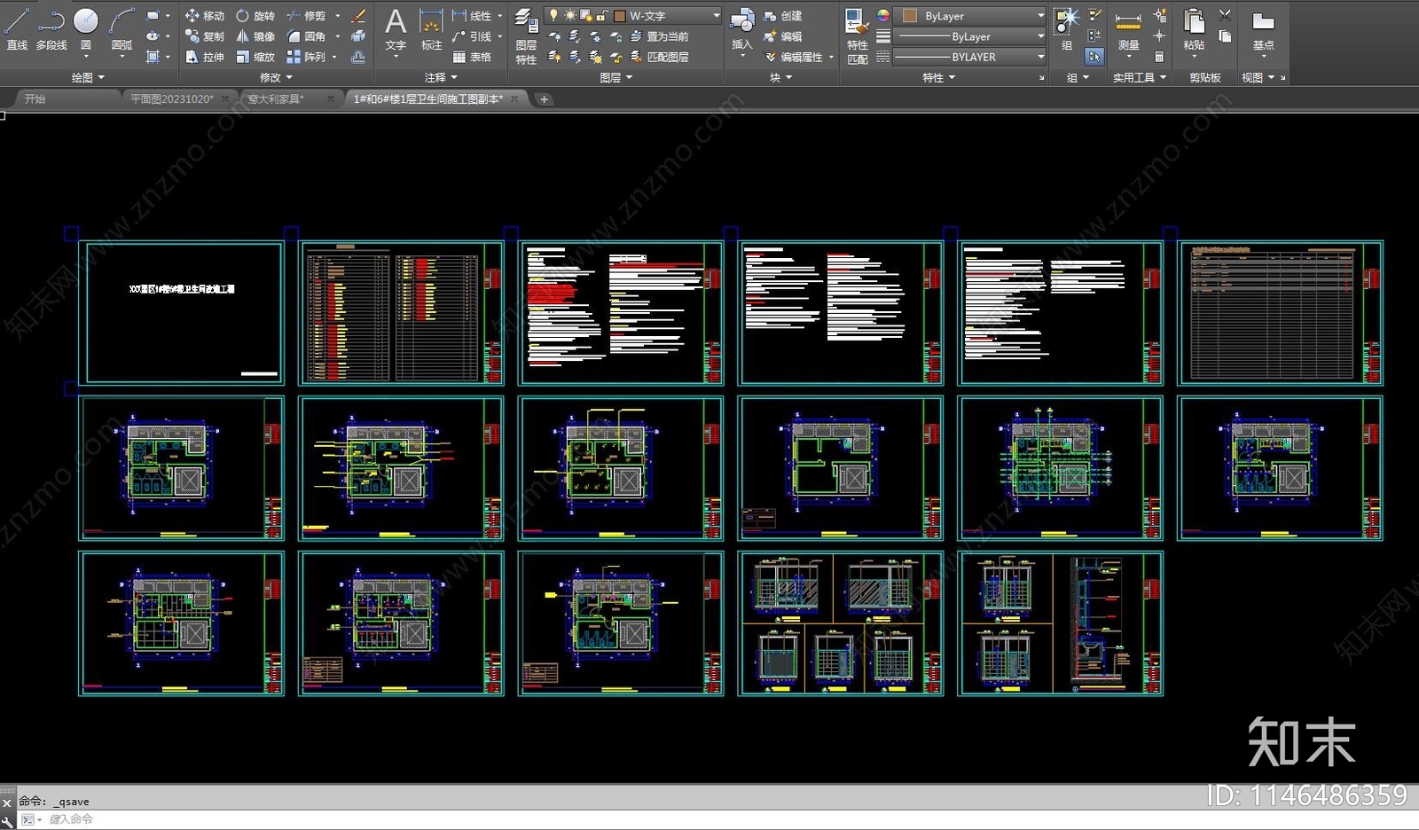Click the Cut scissors icon
Viewport: 1419px width, 830px height.
[x=1225, y=15]
